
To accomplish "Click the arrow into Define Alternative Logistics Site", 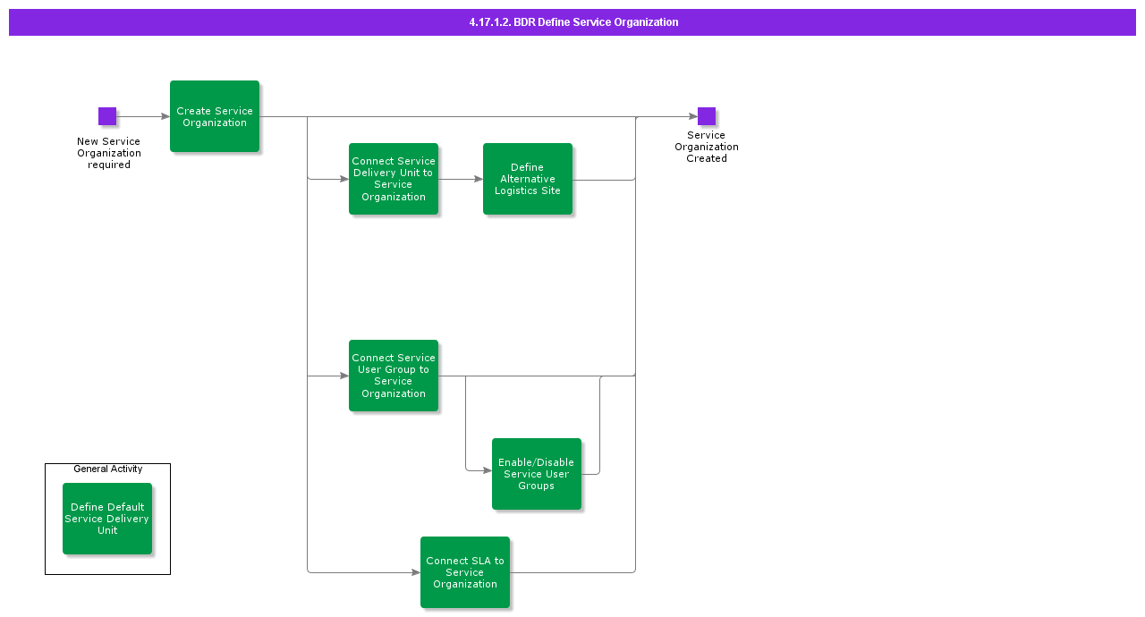I will [461, 179].
